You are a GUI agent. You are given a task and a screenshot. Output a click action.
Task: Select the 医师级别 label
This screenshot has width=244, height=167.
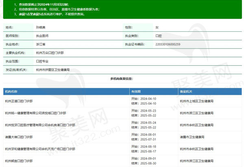pos(13,36)
